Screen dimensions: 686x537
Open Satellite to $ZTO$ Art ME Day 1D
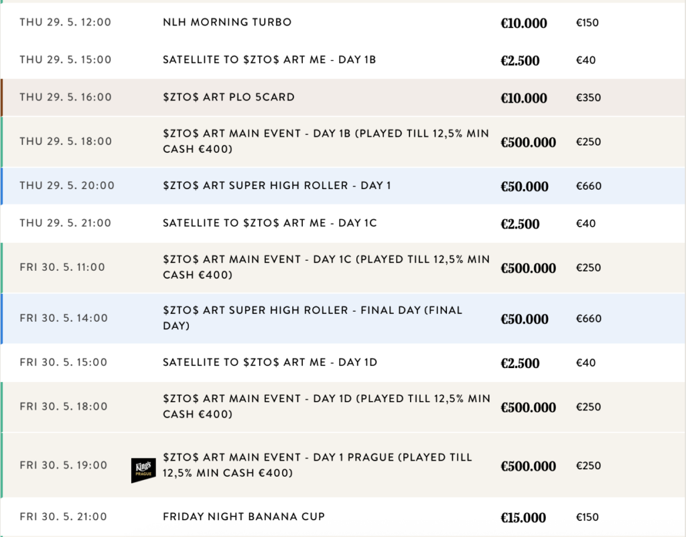coord(270,363)
